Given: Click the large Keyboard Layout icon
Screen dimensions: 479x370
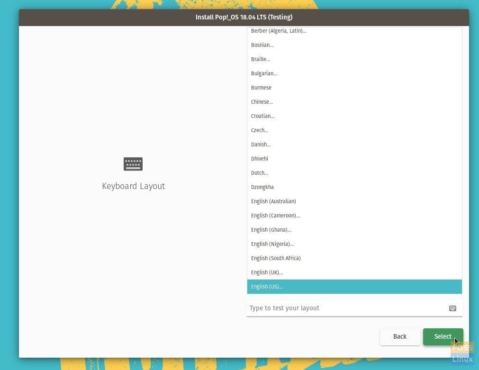Looking at the screenshot, I should pos(133,164).
